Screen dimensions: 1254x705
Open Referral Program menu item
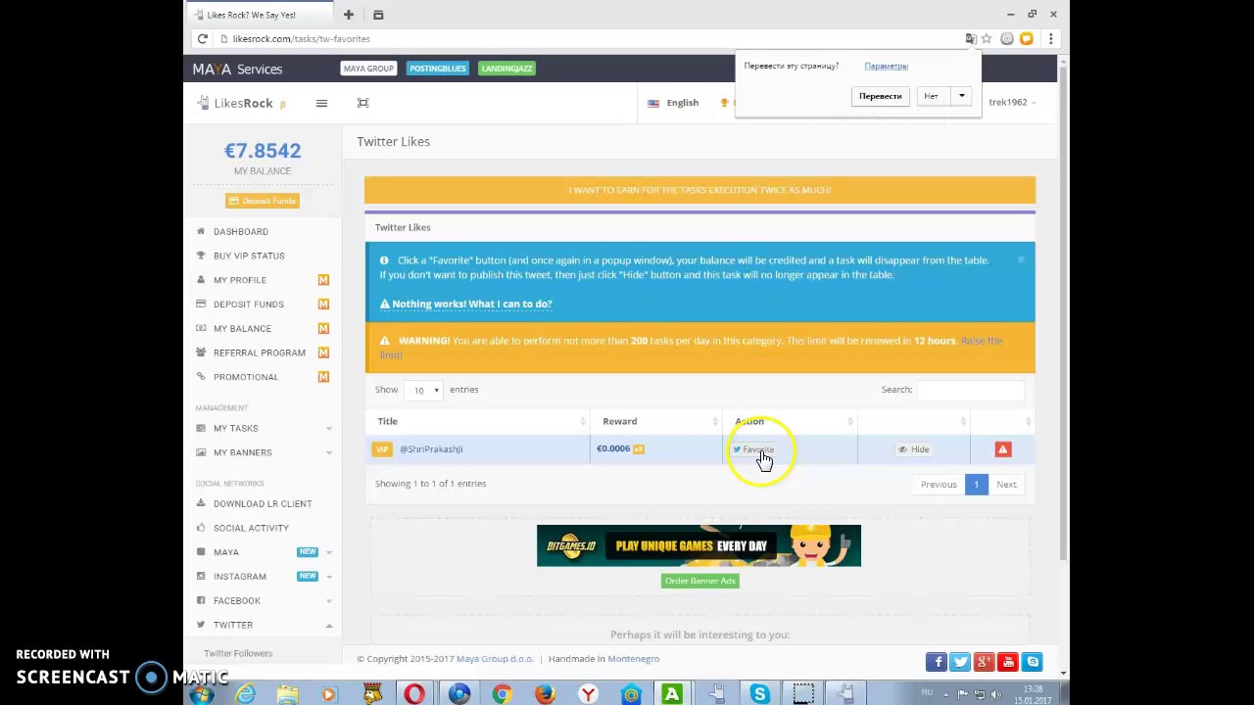(x=260, y=352)
